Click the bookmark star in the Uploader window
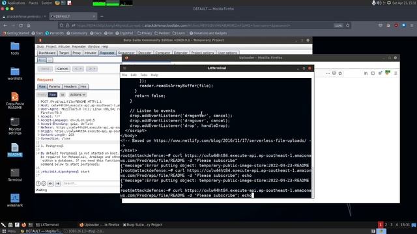This screenshot has width=417, height=234. click(x=340, y=73)
